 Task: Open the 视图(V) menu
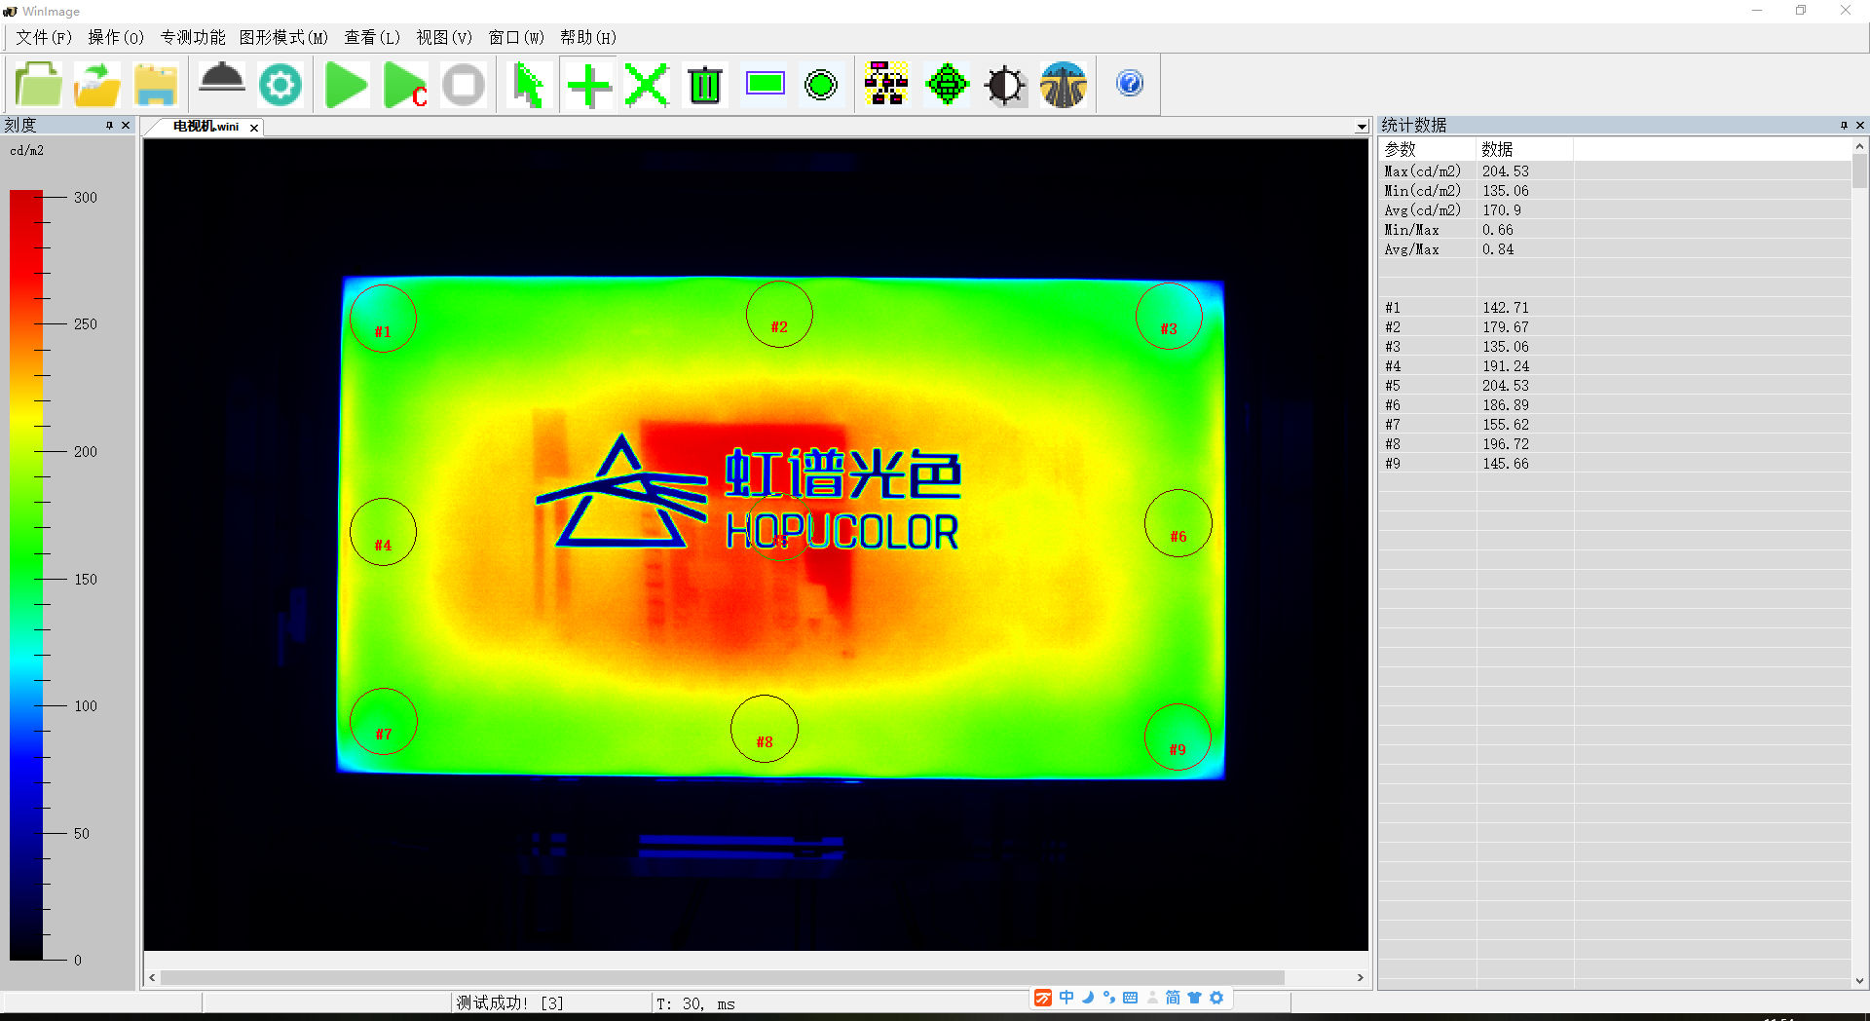pos(444,38)
